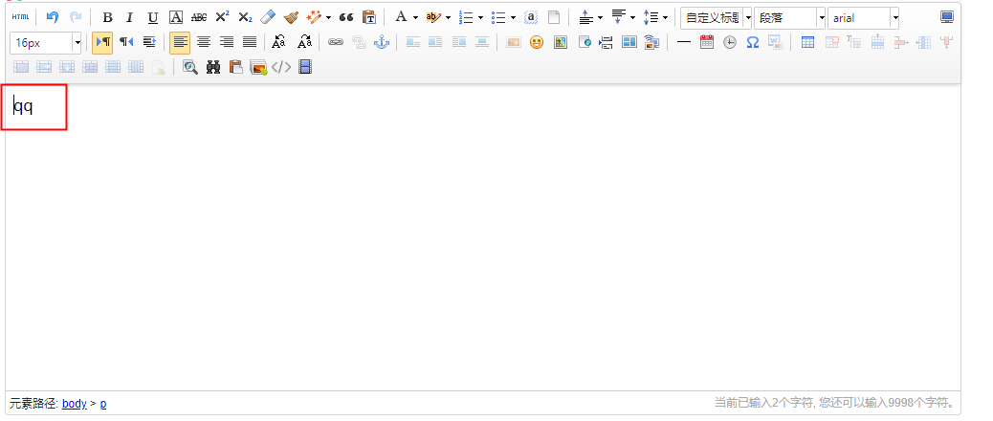Toggle justified text alignment
The height and width of the screenshot is (421, 993).
pyautogui.click(x=250, y=42)
